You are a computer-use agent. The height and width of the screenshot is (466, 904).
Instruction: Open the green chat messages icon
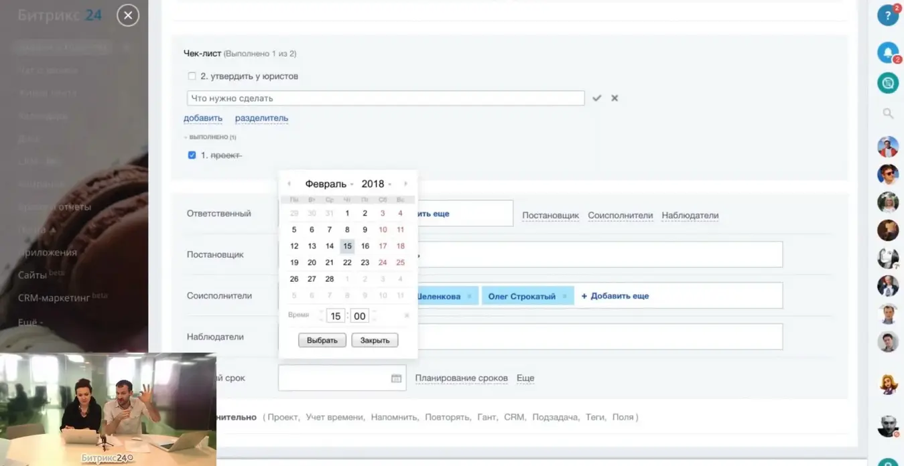(887, 83)
